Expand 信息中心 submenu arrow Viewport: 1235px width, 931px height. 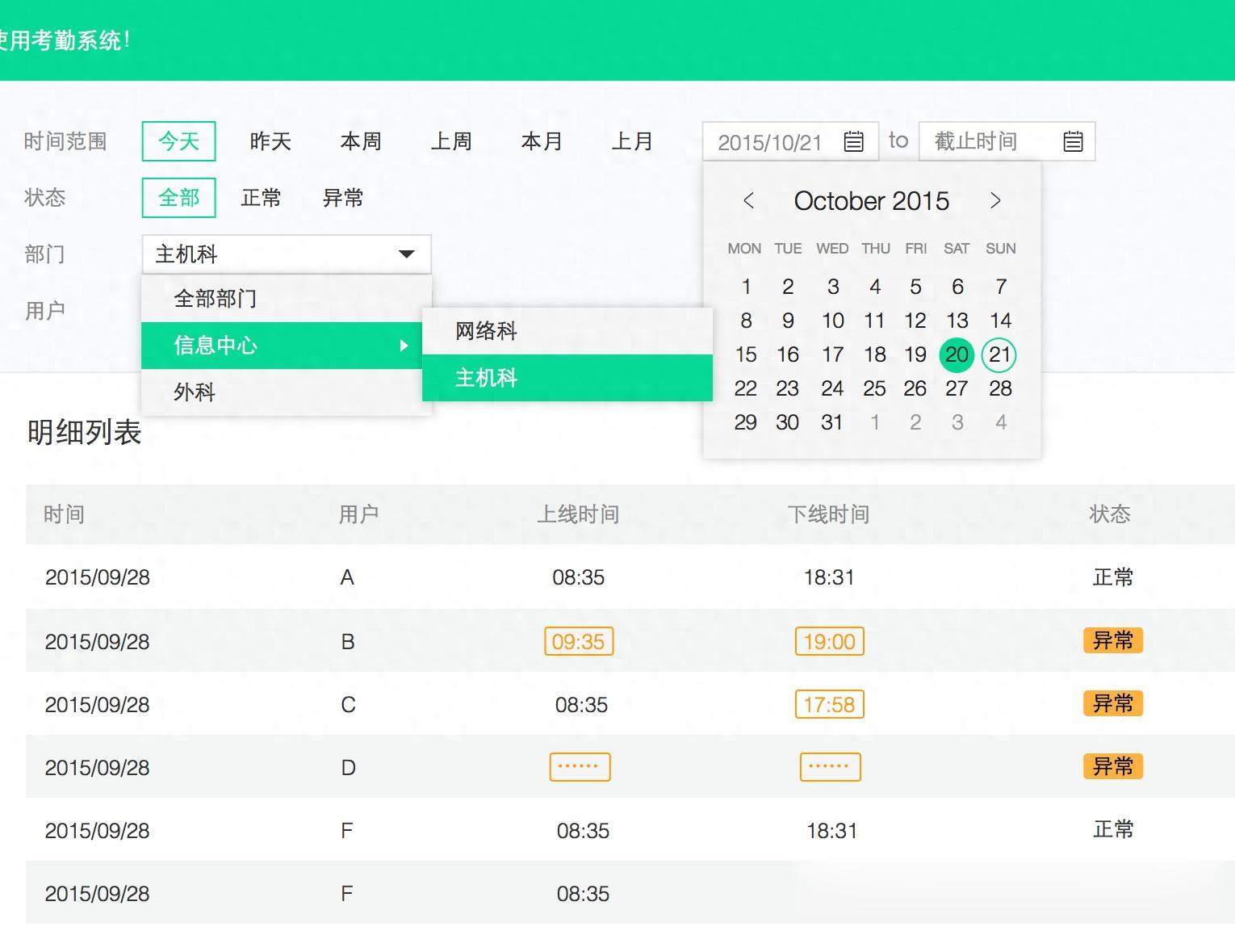(x=404, y=346)
